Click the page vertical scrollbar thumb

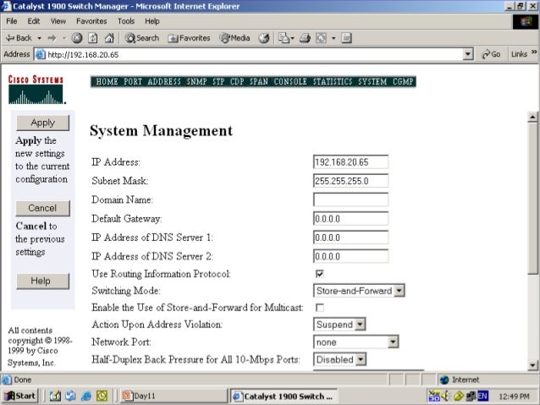tap(532, 199)
